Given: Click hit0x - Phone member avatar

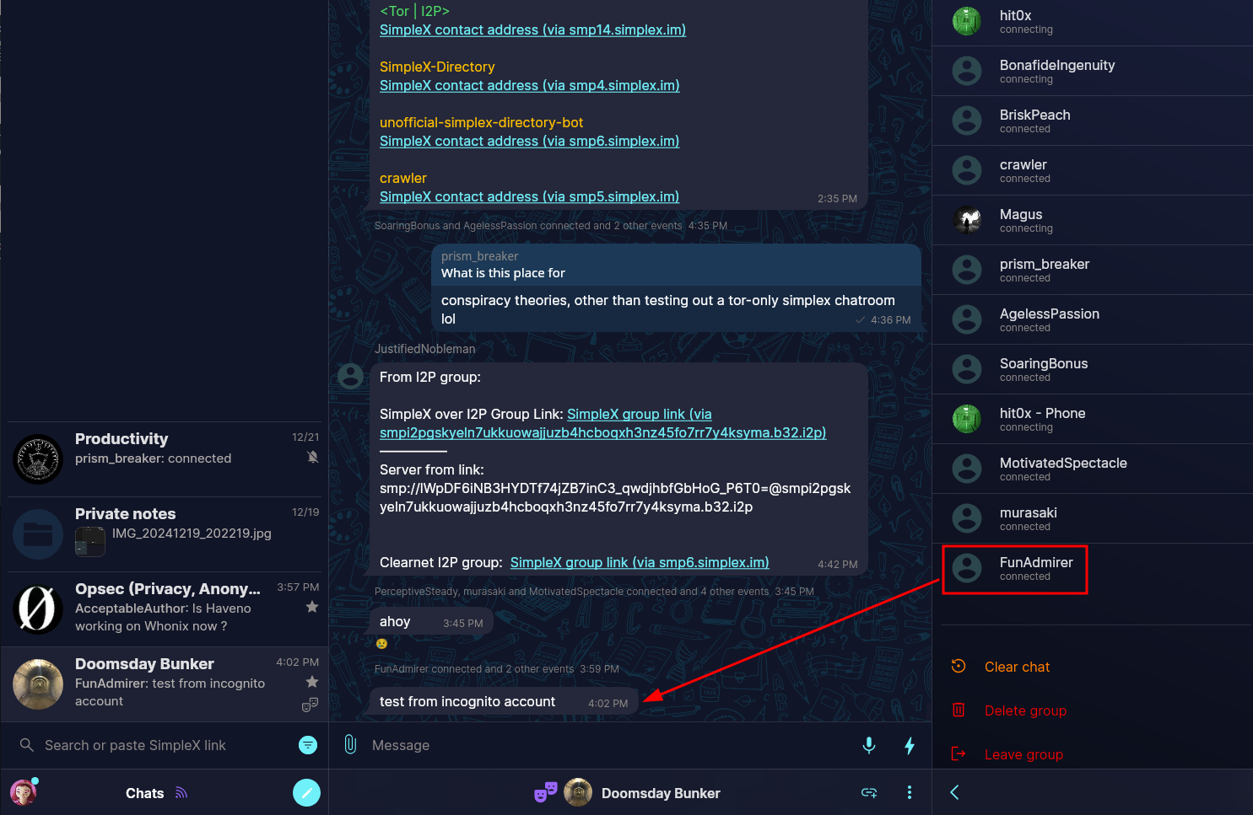Looking at the screenshot, I should point(967,419).
